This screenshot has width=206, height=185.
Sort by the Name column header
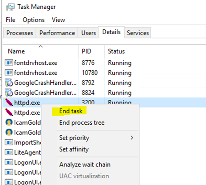tap(41, 51)
